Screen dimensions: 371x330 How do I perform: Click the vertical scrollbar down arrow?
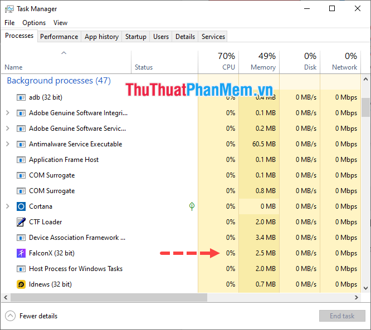(366, 288)
